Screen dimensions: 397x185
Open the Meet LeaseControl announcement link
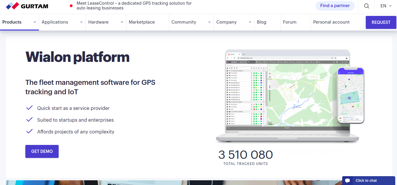134,6
